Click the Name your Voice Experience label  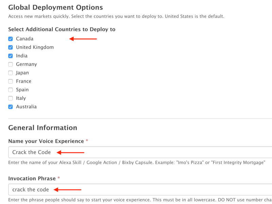click(46, 141)
